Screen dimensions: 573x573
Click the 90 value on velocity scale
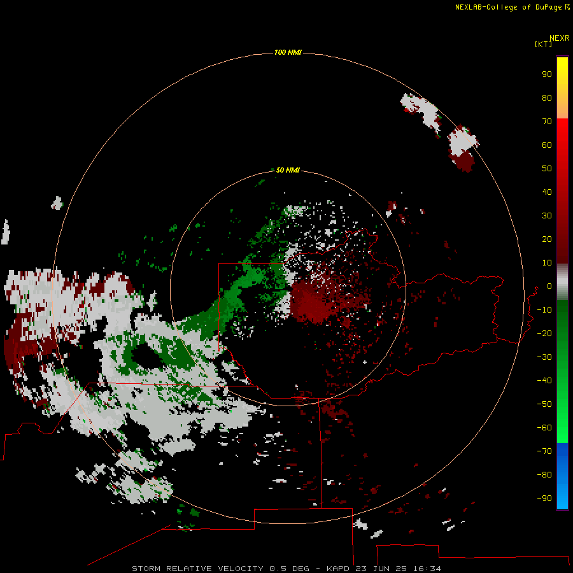tap(547, 74)
